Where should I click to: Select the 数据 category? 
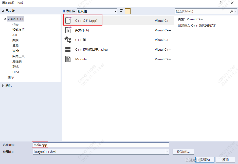15,40
